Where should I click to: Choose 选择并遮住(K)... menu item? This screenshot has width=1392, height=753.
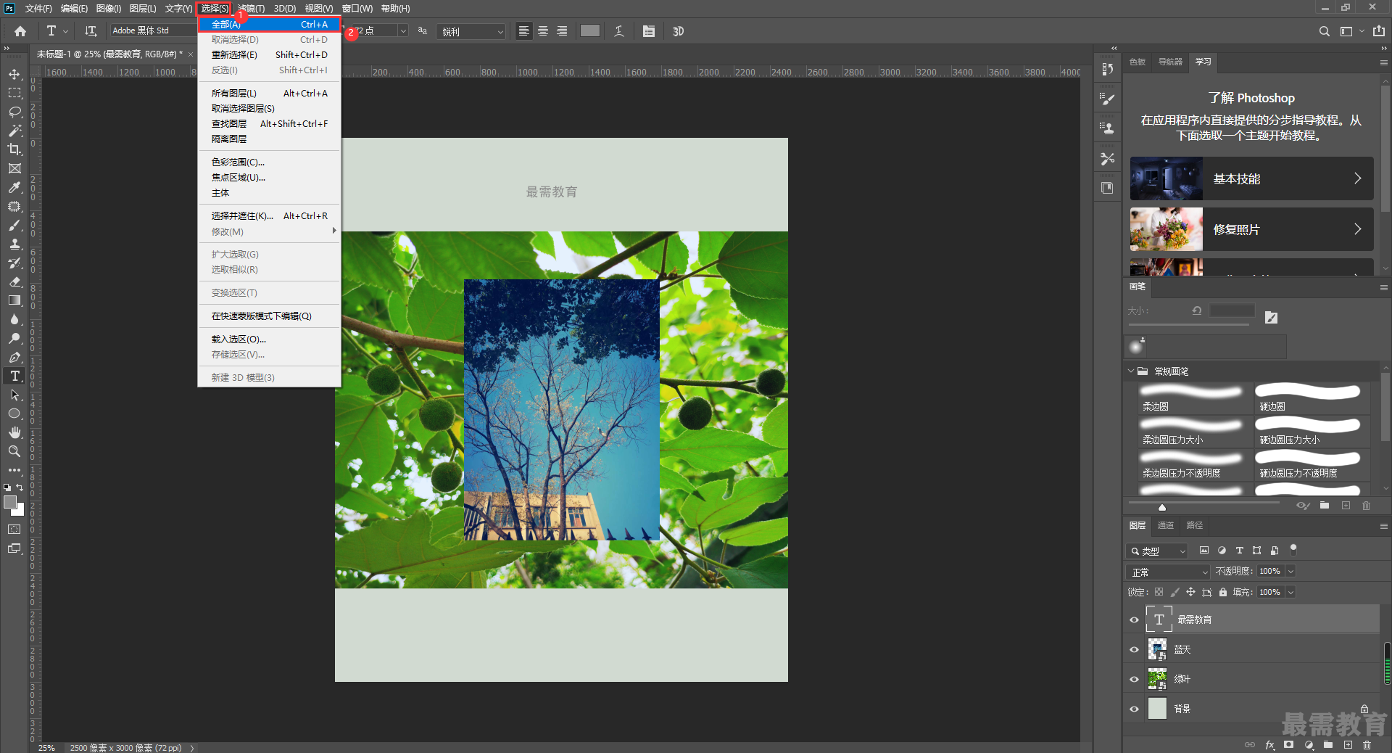click(x=269, y=215)
